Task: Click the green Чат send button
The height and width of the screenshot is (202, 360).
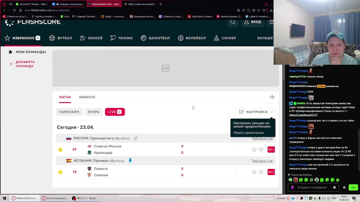Action: point(353,187)
